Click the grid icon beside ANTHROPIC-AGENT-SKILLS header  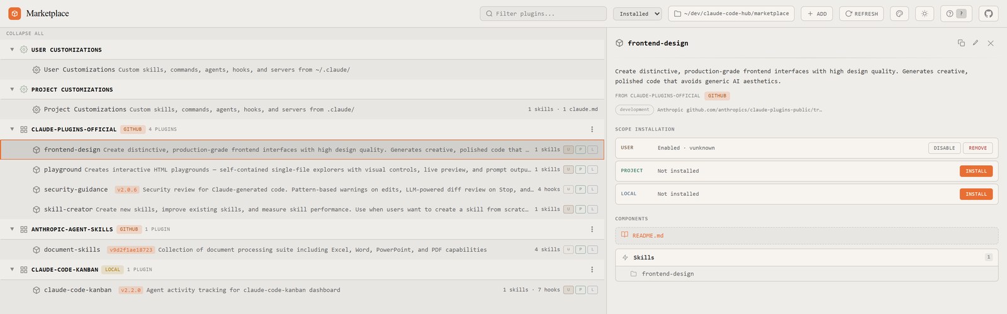[x=24, y=229]
